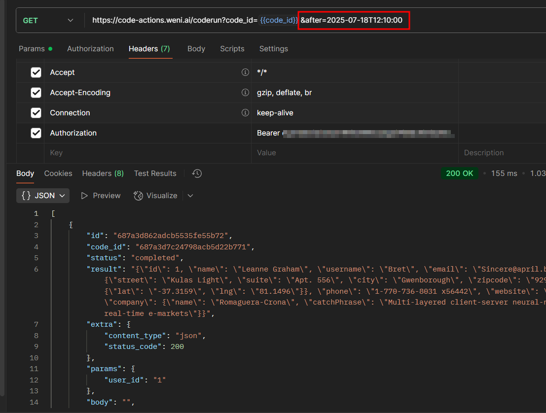Click the Test Results tab label
Screen dimensions: 546x413
coord(155,173)
